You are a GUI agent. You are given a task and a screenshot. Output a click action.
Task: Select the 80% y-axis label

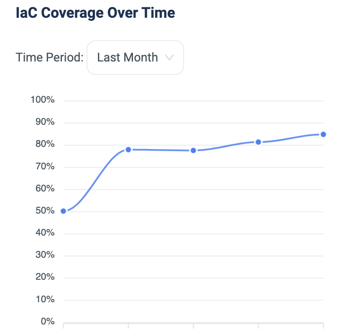[45, 144]
